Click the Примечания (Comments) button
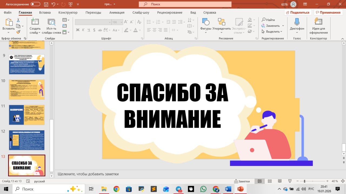 pyautogui.click(x=328, y=12)
